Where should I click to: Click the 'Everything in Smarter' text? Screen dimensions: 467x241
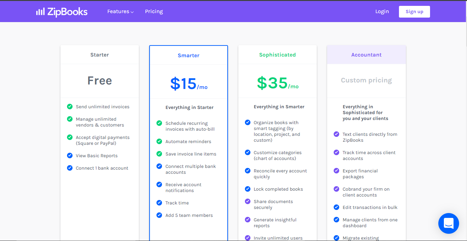click(x=279, y=107)
